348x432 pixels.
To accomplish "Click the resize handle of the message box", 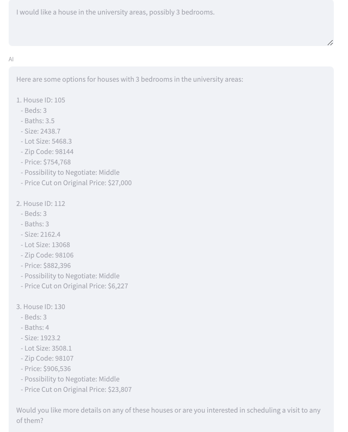I will pos(330,43).
